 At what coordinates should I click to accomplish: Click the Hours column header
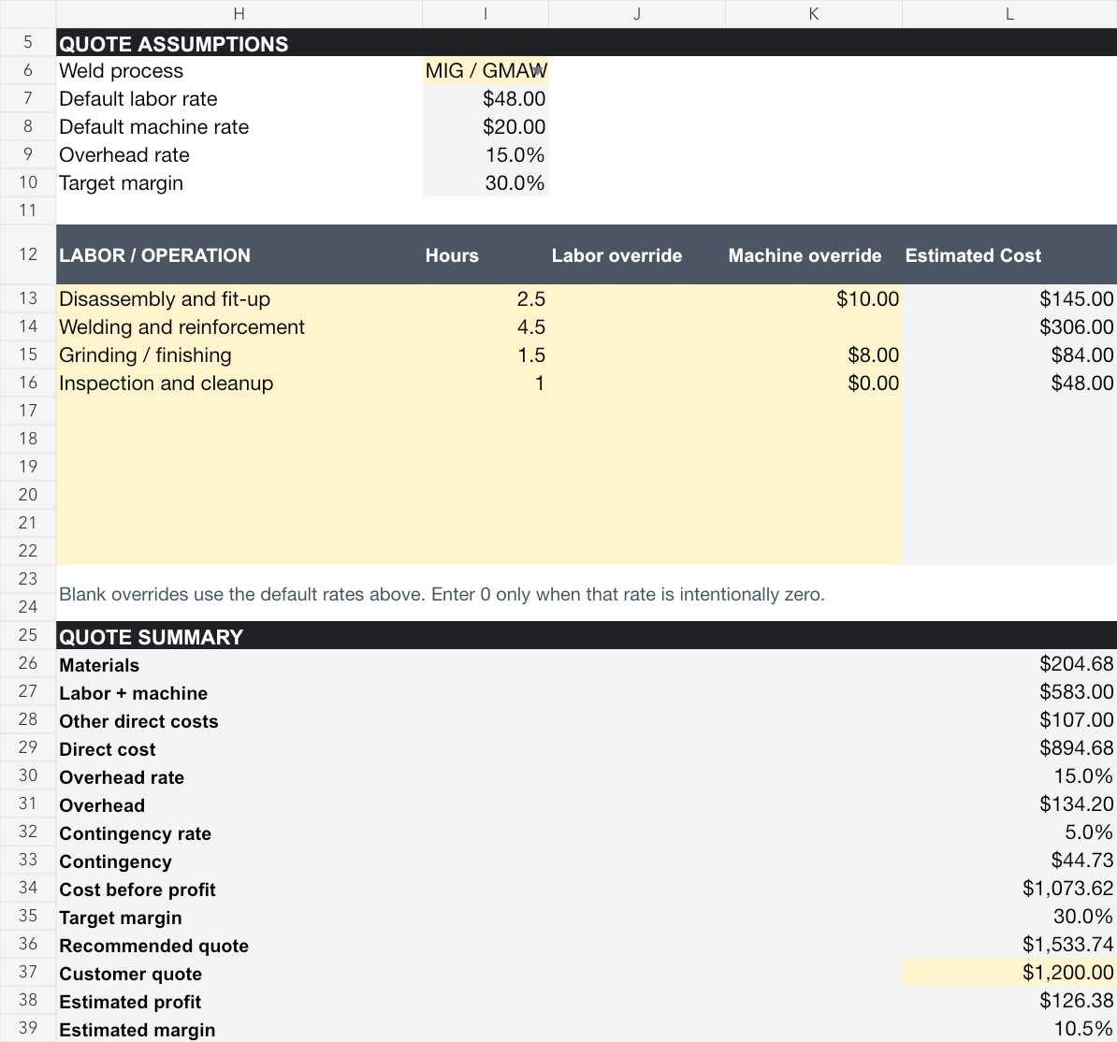coord(486,255)
